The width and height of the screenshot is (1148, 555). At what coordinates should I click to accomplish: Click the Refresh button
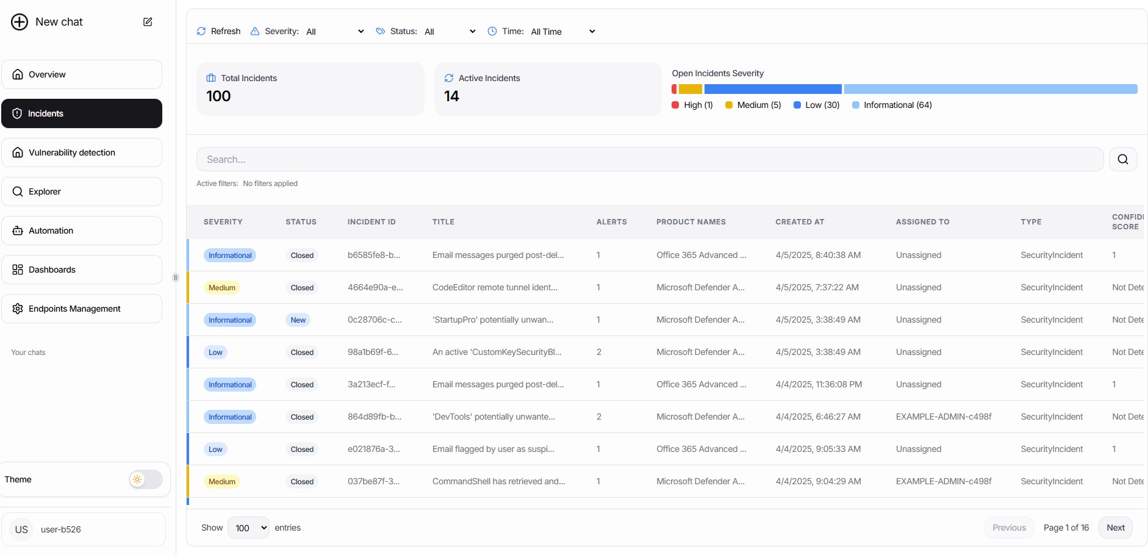tap(218, 31)
